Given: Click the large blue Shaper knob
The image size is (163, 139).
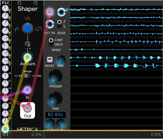Looking at the screenshot, I should 28,29.
